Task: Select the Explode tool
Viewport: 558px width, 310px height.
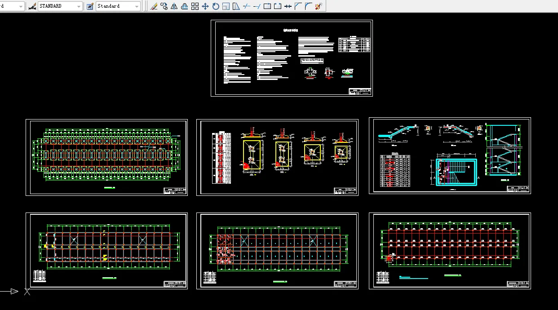Action: (319, 6)
